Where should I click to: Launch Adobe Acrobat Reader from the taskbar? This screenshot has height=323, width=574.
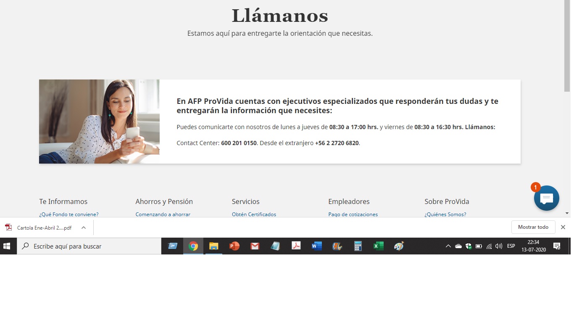coord(296,246)
